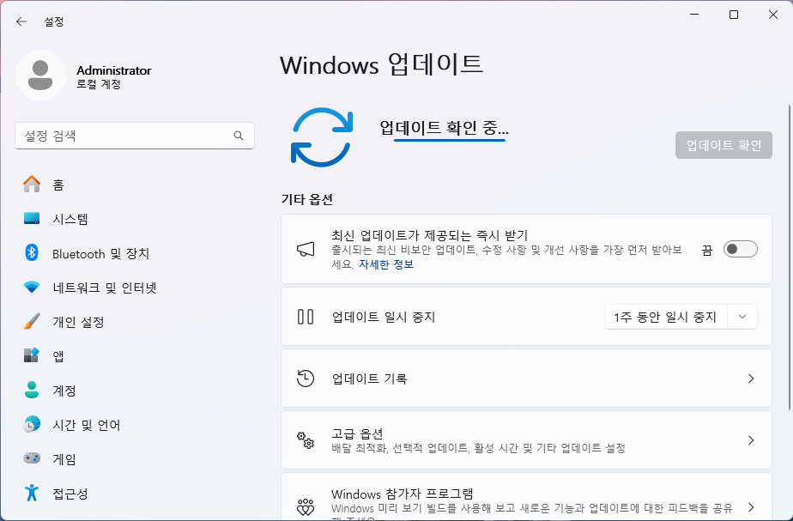Click the vertical scrollbar on the right

(x=790, y=257)
